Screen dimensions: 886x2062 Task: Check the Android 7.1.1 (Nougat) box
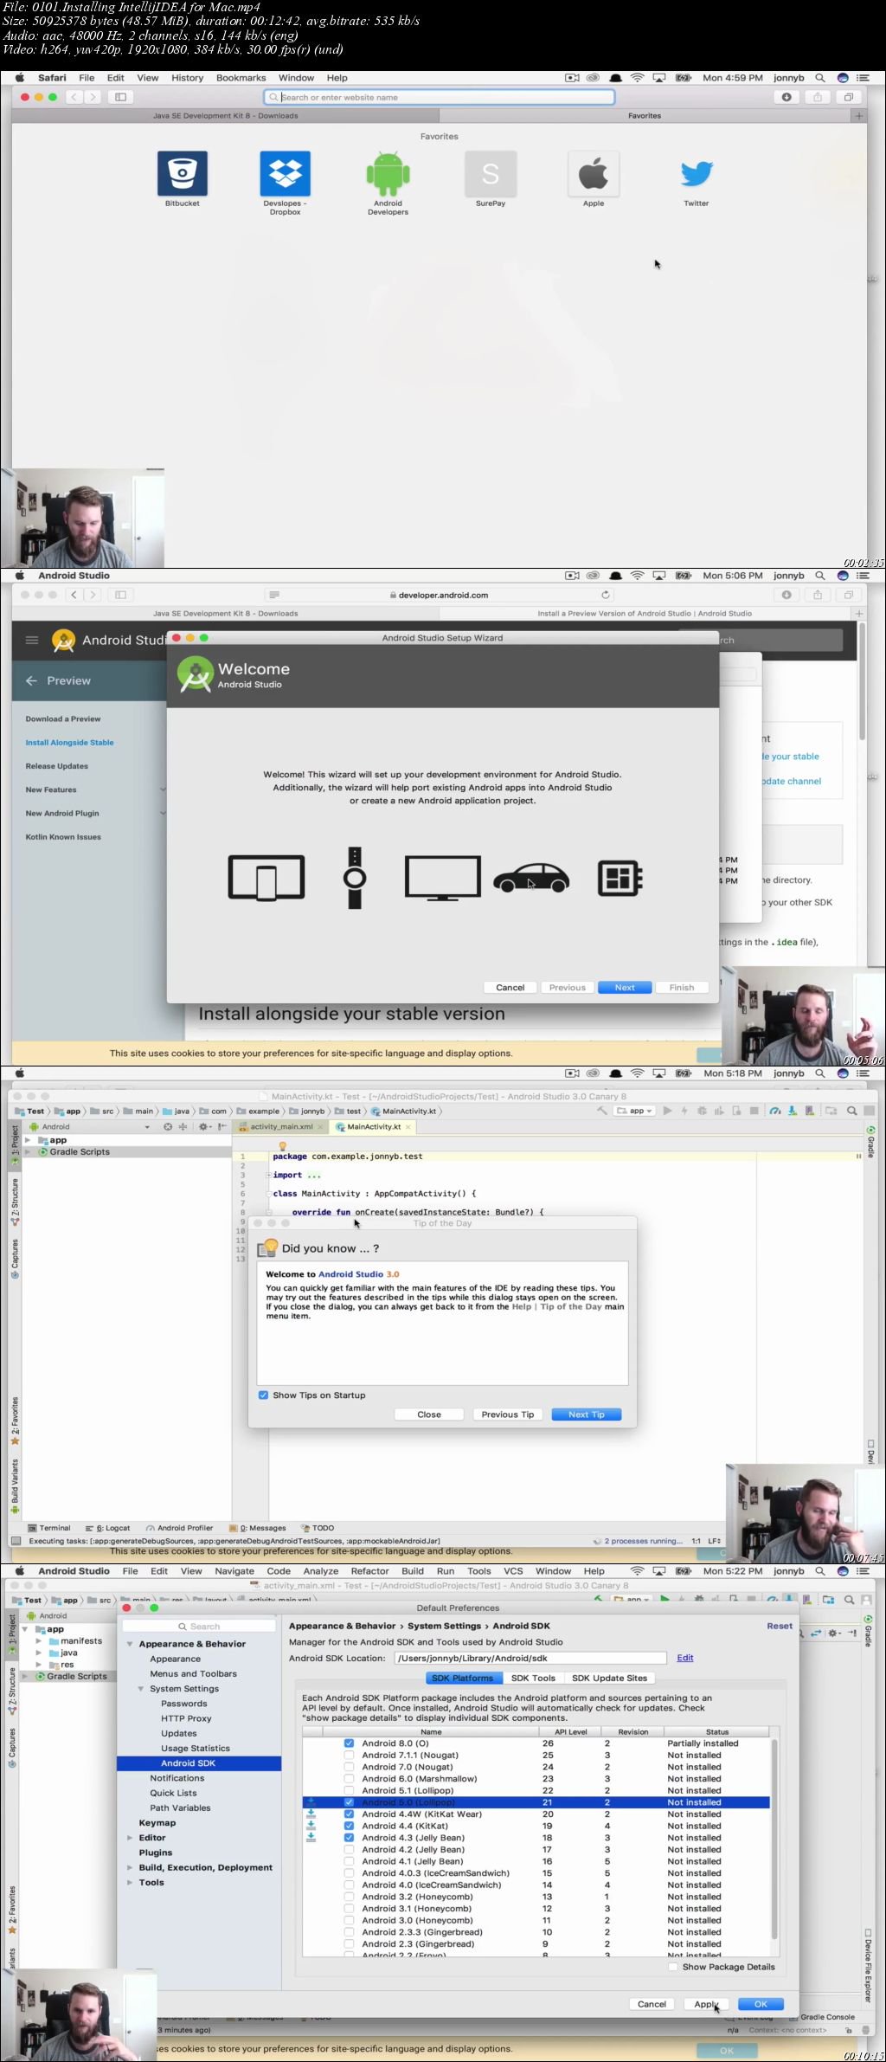click(x=349, y=1755)
